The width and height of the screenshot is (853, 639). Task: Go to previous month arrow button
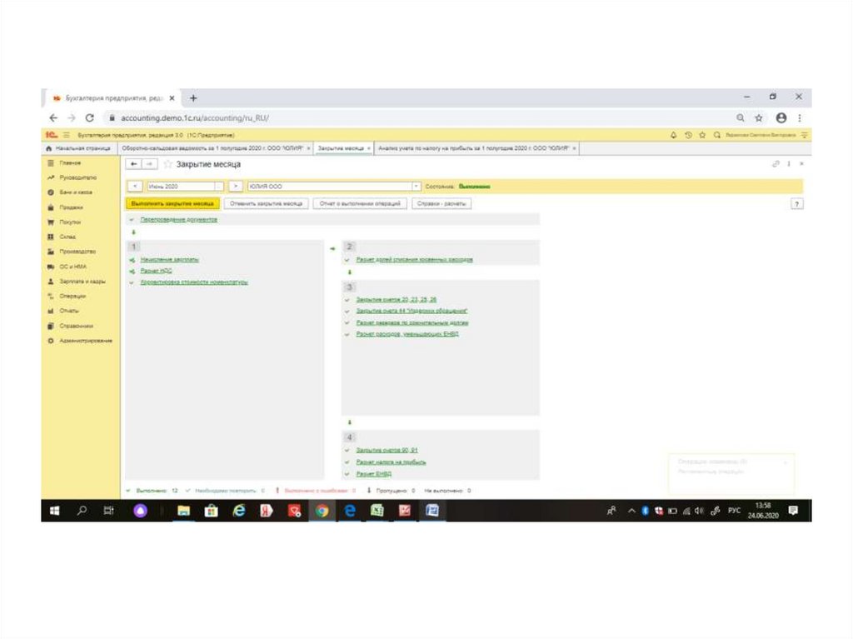tap(135, 187)
